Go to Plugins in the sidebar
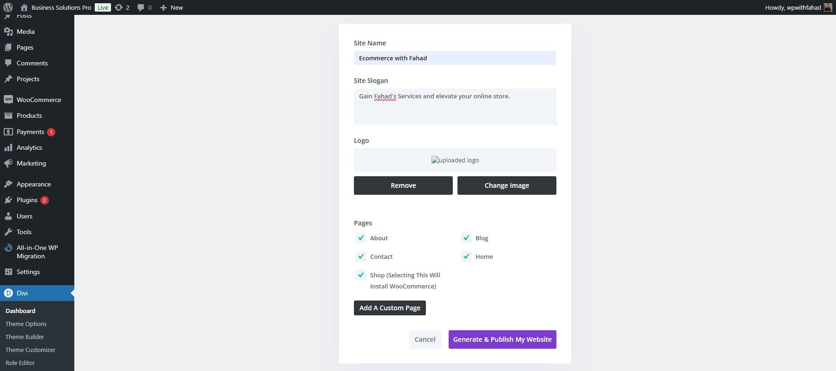The width and height of the screenshot is (836, 371). click(27, 200)
